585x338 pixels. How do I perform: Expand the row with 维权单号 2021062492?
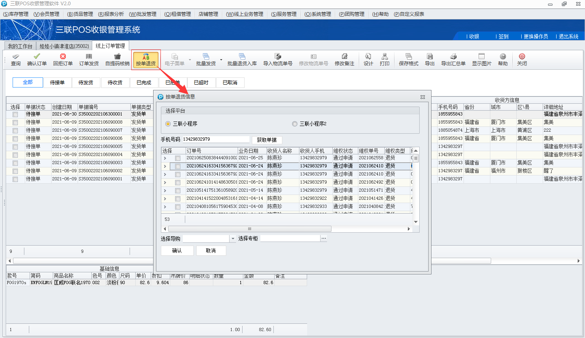click(x=165, y=182)
